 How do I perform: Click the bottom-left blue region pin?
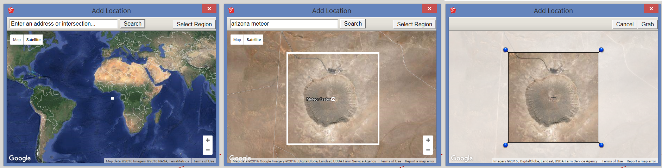(x=505, y=145)
